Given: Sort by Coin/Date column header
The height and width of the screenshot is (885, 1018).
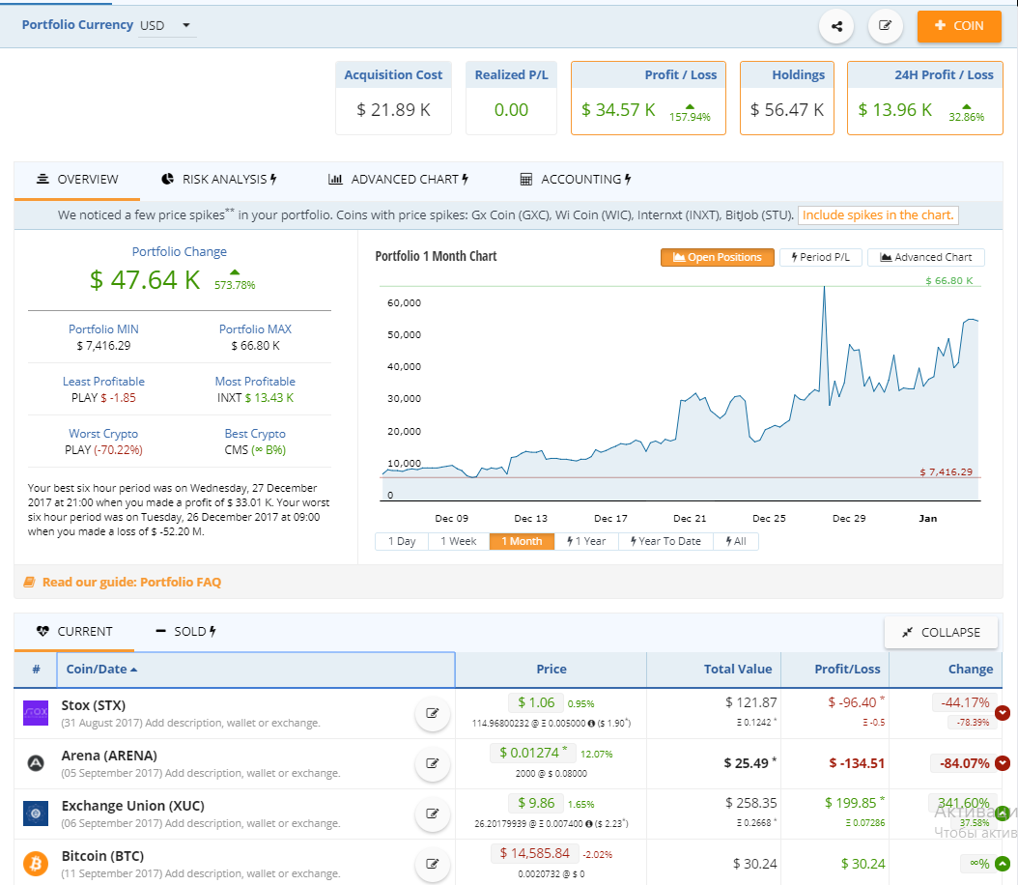Looking at the screenshot, I should [101, 669].
